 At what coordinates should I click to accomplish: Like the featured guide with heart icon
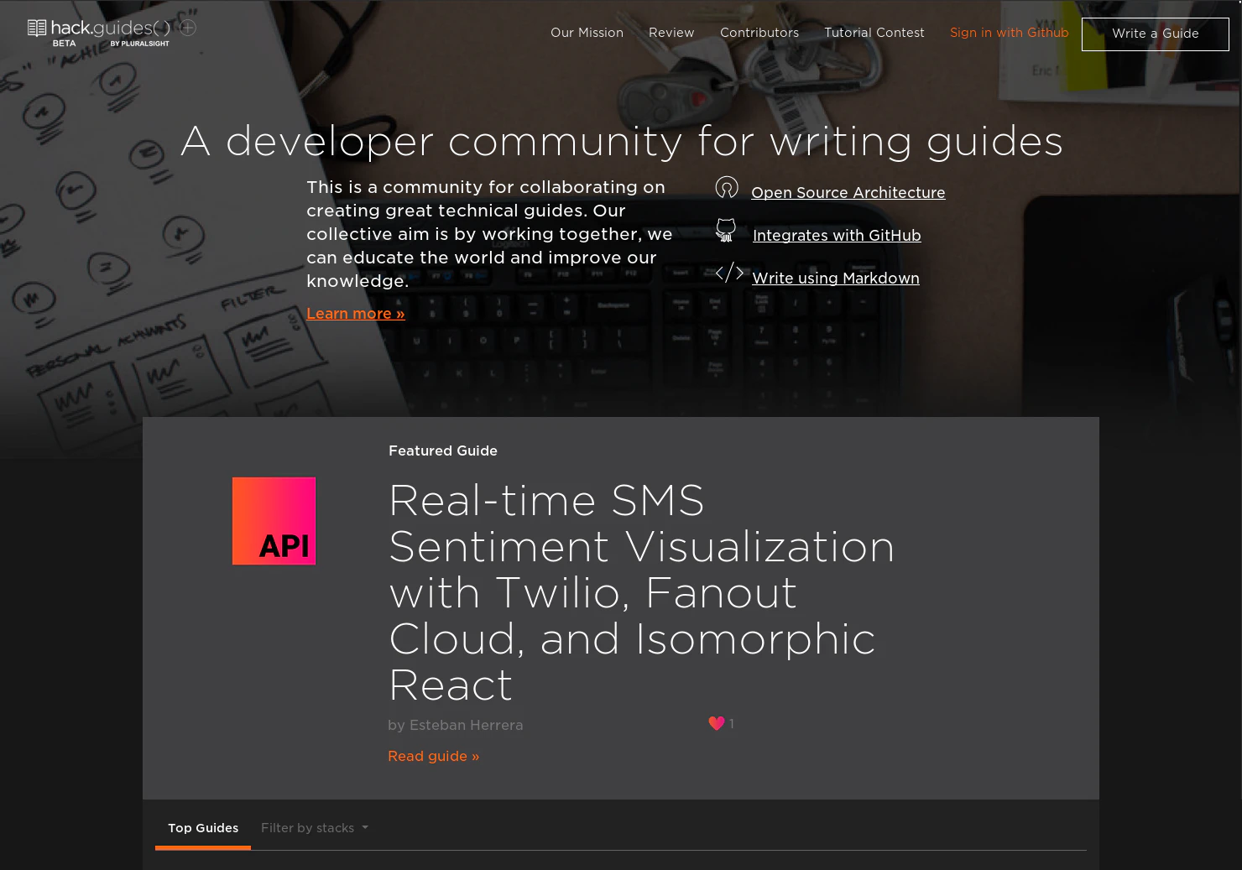[716, 723]
